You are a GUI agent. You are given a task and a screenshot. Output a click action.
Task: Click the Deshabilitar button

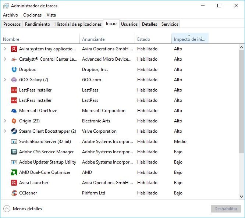click(x=226, y=209)
